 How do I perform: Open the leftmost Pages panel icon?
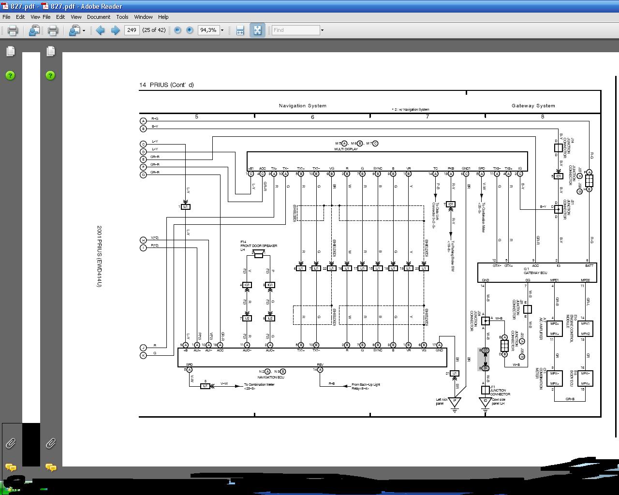(x=11, y=51)
